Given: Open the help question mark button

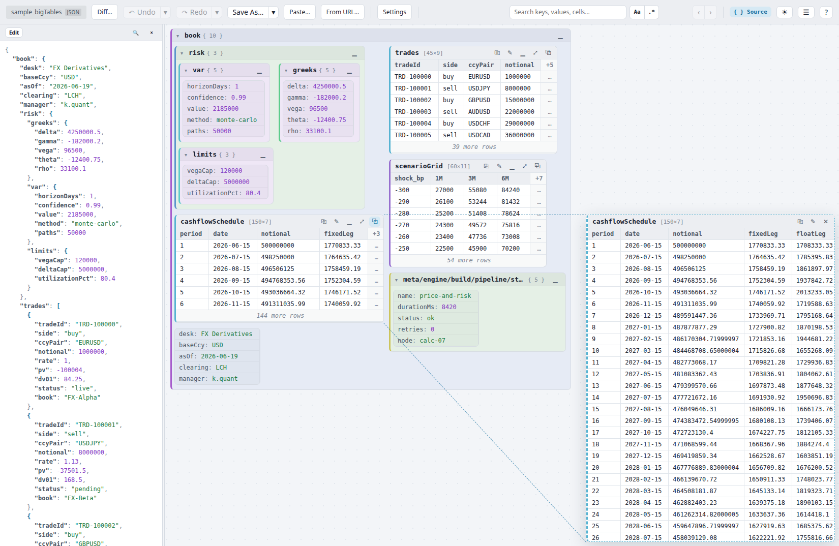Looking at the screenshot, I should click(x=826, y=12).
